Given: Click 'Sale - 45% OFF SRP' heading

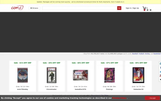Looking at the screenshot, I should point(138,63).
